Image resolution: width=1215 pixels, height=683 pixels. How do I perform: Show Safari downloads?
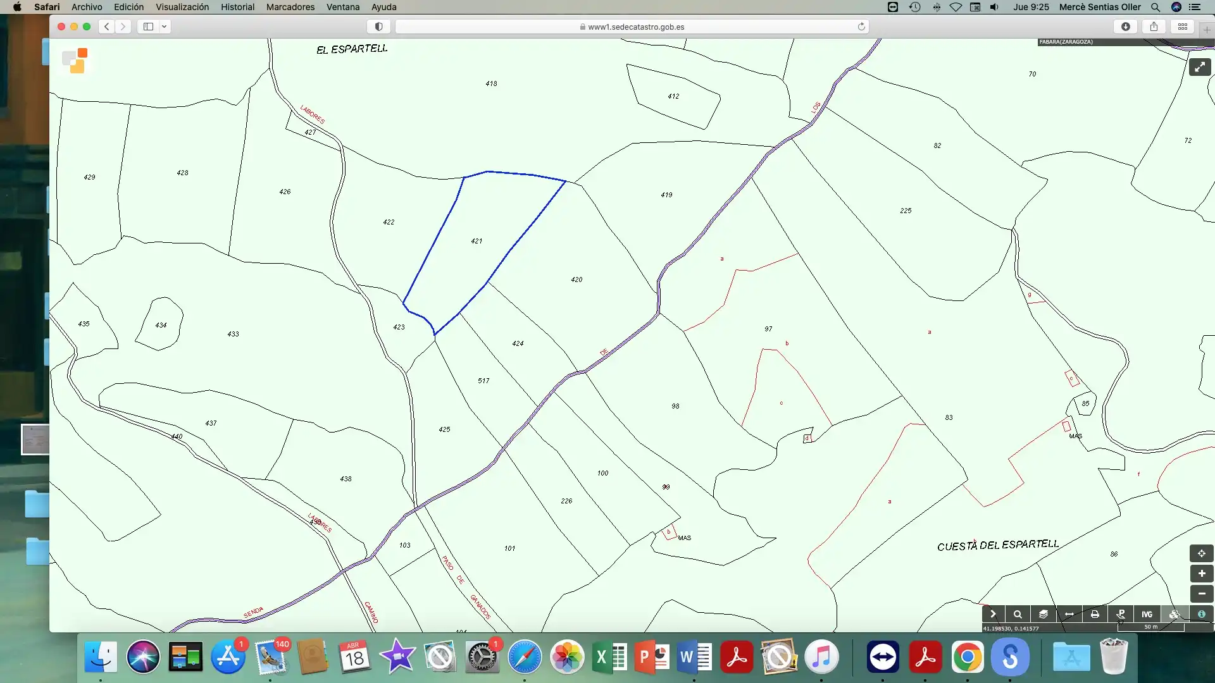(x=1126, y=27)
